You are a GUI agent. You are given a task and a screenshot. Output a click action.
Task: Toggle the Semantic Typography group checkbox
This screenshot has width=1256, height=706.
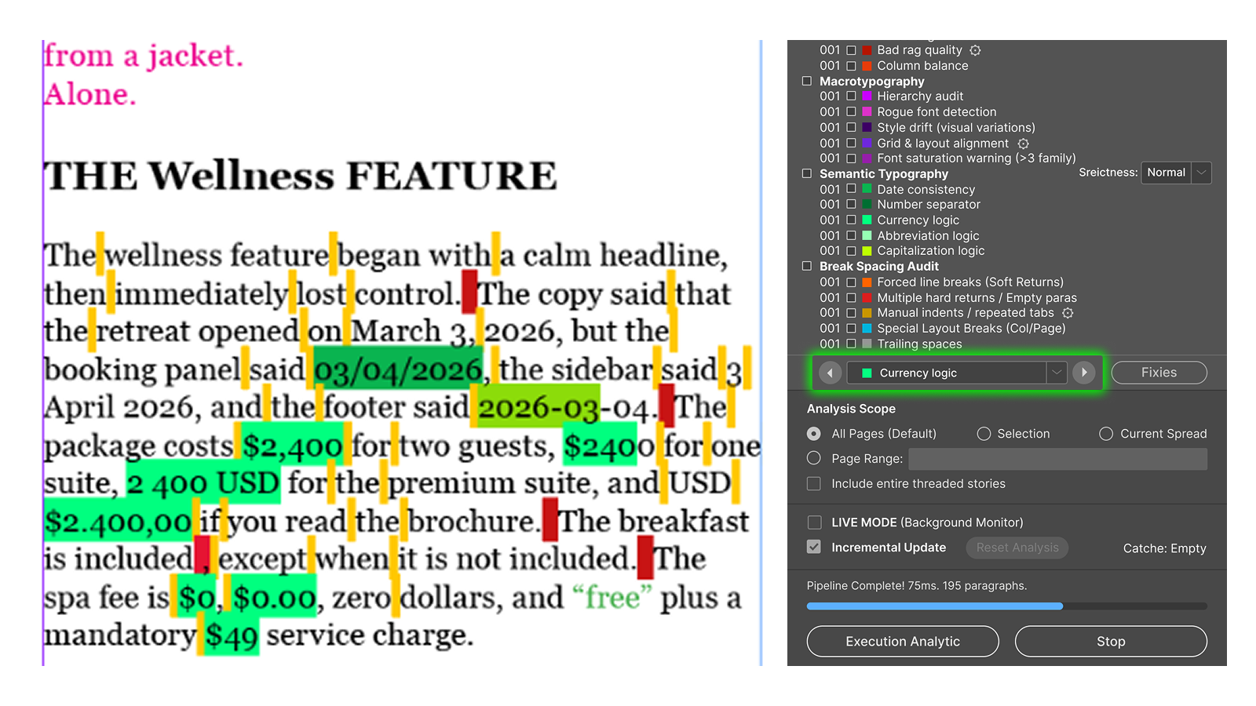[807, 174]
